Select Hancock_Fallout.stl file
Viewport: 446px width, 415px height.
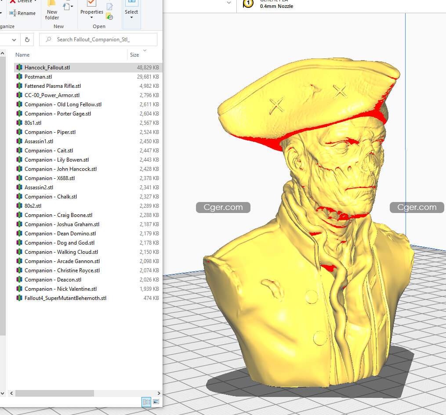[x=88, y=67]
